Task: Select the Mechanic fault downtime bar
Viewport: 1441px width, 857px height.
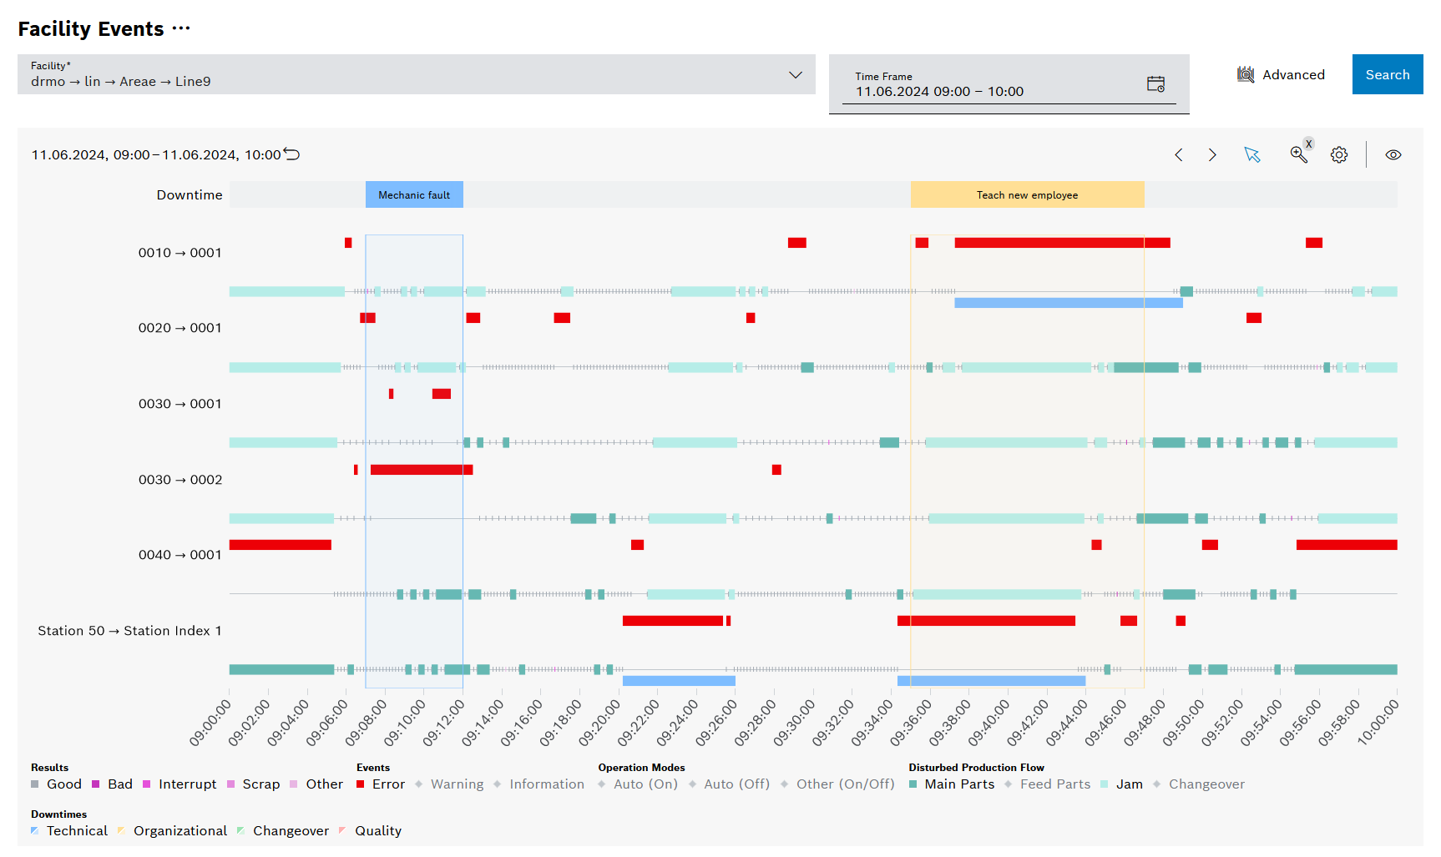Action: [413, 194]
